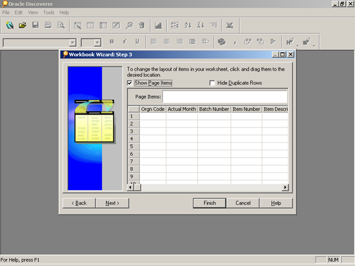Image resolution: width=355 pixels, height=266 pixels.
Task: Click the Edit Sheet toolbar icon
Action: pos(78,25)
